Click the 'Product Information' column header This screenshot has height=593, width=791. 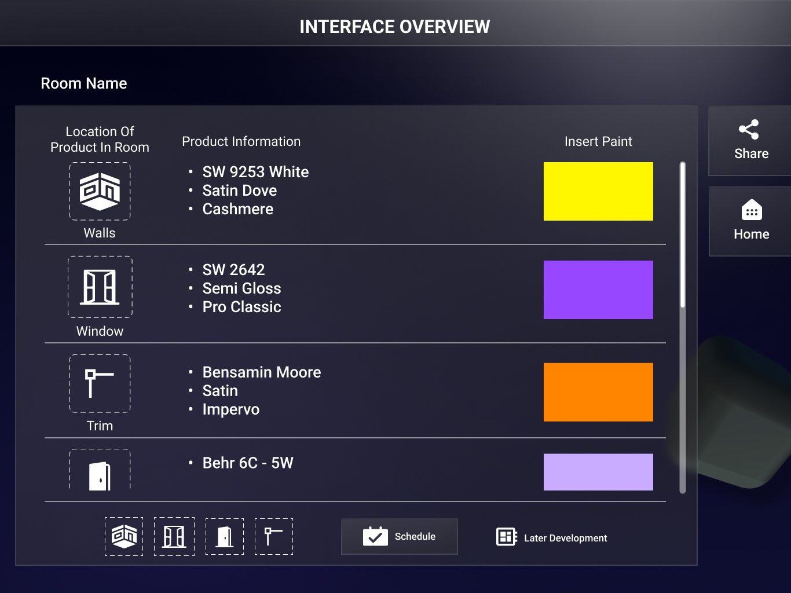click(241, 141)
